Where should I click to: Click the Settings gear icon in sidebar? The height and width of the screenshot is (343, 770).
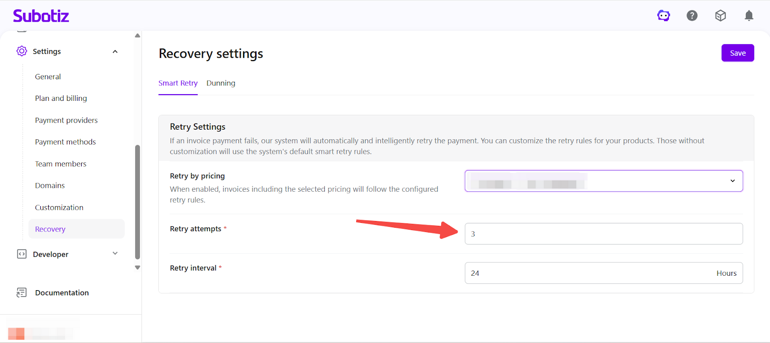point(22,51)
